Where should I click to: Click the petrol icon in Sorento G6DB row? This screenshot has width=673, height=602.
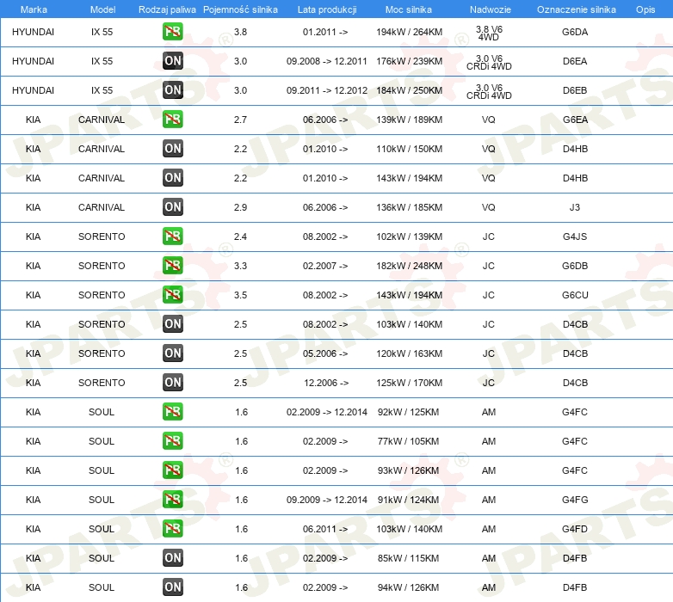172,266
